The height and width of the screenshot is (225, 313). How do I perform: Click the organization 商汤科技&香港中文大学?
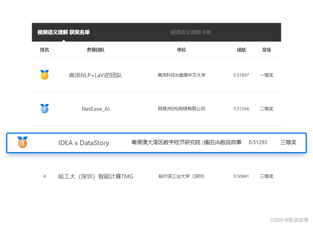point(181,75)
